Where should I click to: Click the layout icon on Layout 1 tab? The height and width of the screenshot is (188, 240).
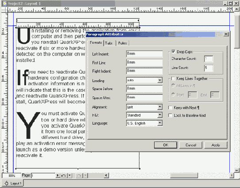7,183
